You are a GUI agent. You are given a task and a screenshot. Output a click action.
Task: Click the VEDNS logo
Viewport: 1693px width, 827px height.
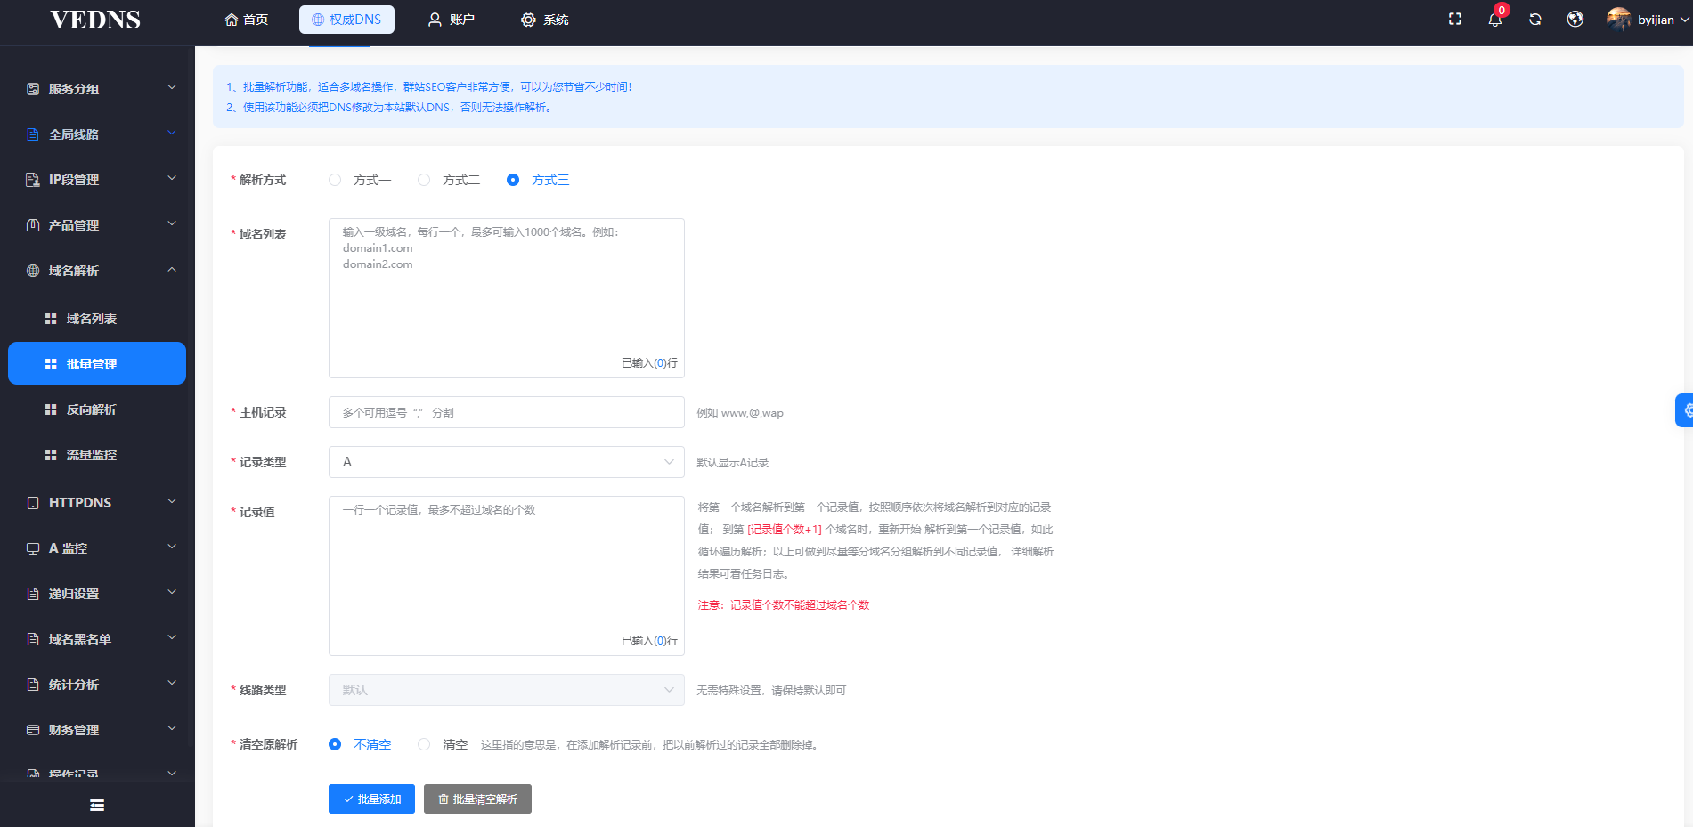pyautogui.click(x=95, y=20)
